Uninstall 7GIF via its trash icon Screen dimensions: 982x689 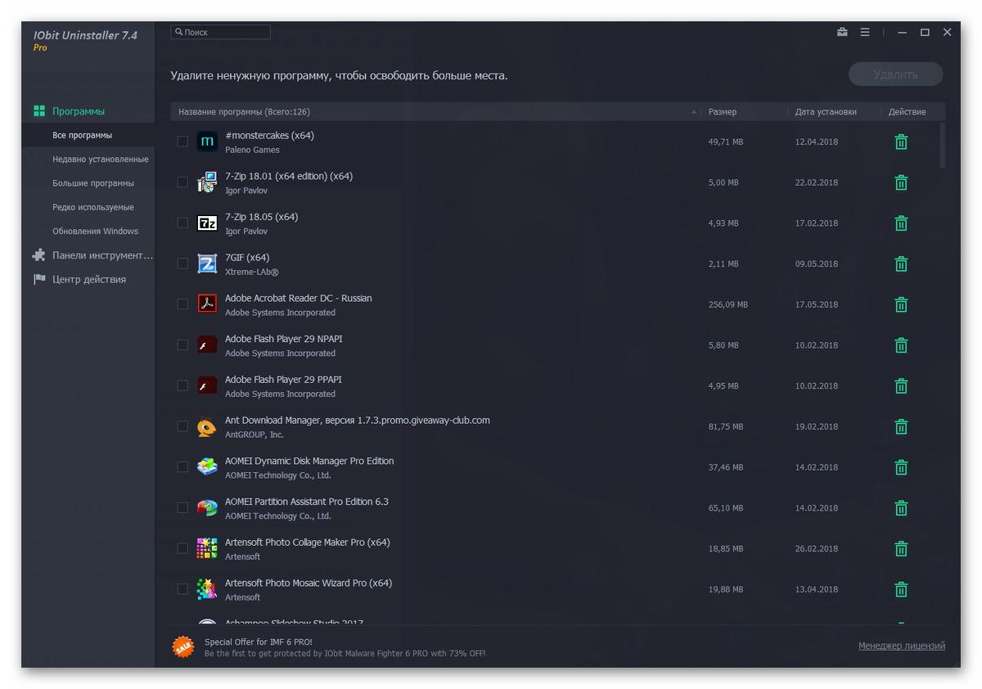(x=901, y=263)
